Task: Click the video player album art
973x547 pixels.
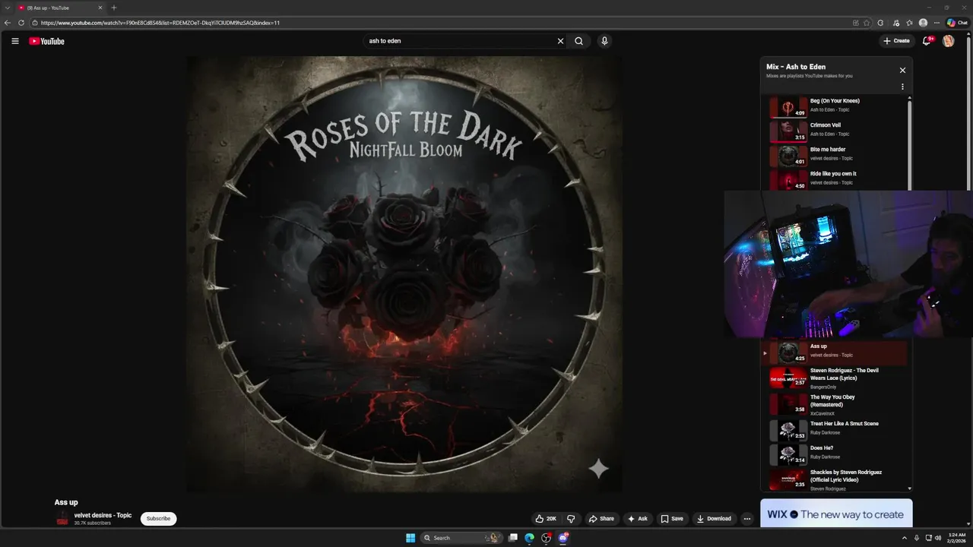Action: tap(404, 273)
